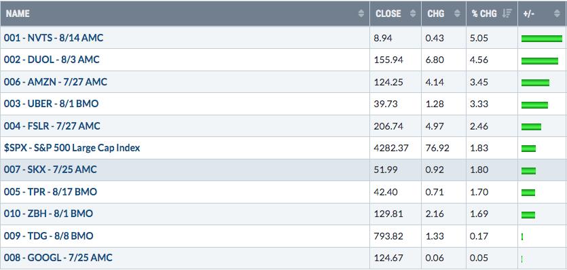Click the +/- column sort arrows
The image size is (567, 270).
[x=557, y=14]
